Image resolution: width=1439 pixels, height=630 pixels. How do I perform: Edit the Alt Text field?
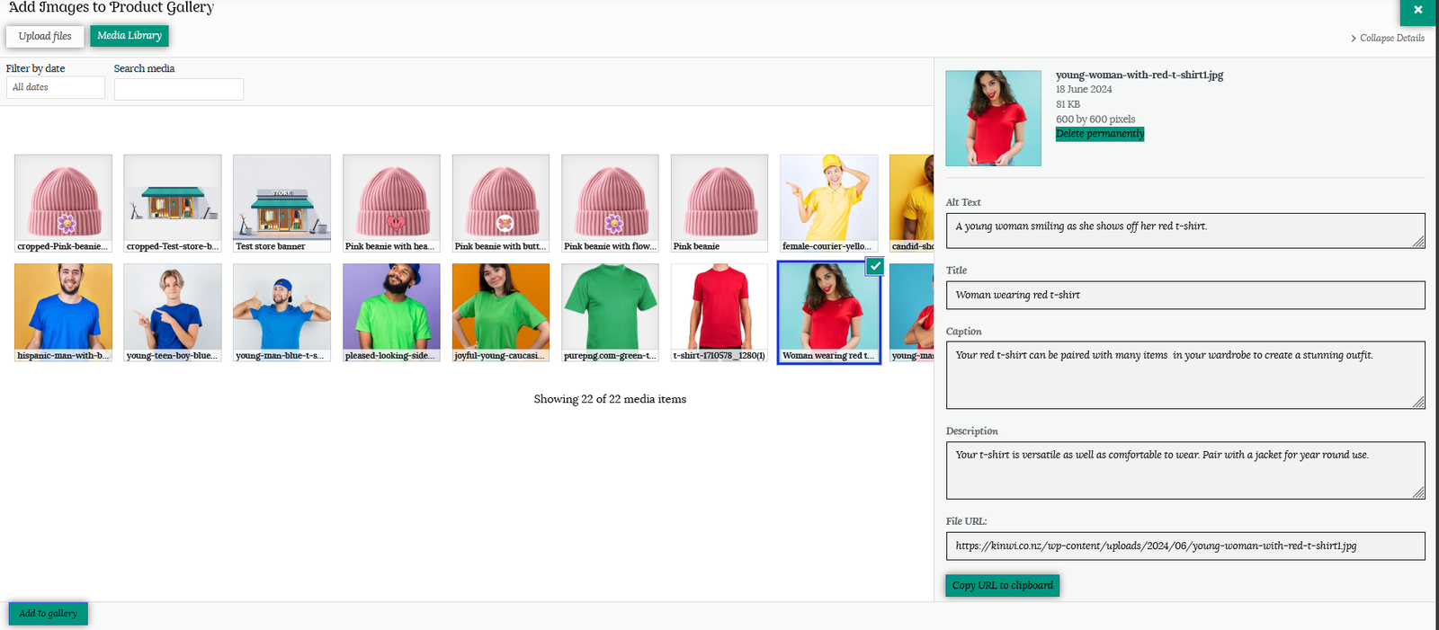pos(1185,231)
